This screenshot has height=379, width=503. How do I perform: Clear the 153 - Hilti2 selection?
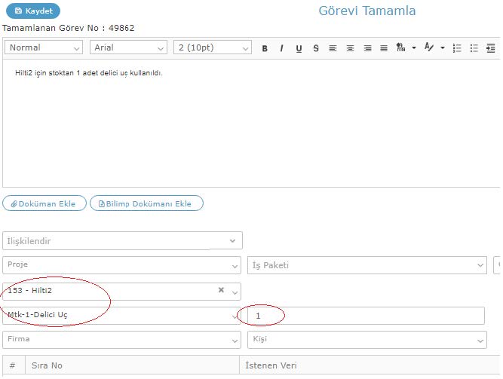coord(221,290)
